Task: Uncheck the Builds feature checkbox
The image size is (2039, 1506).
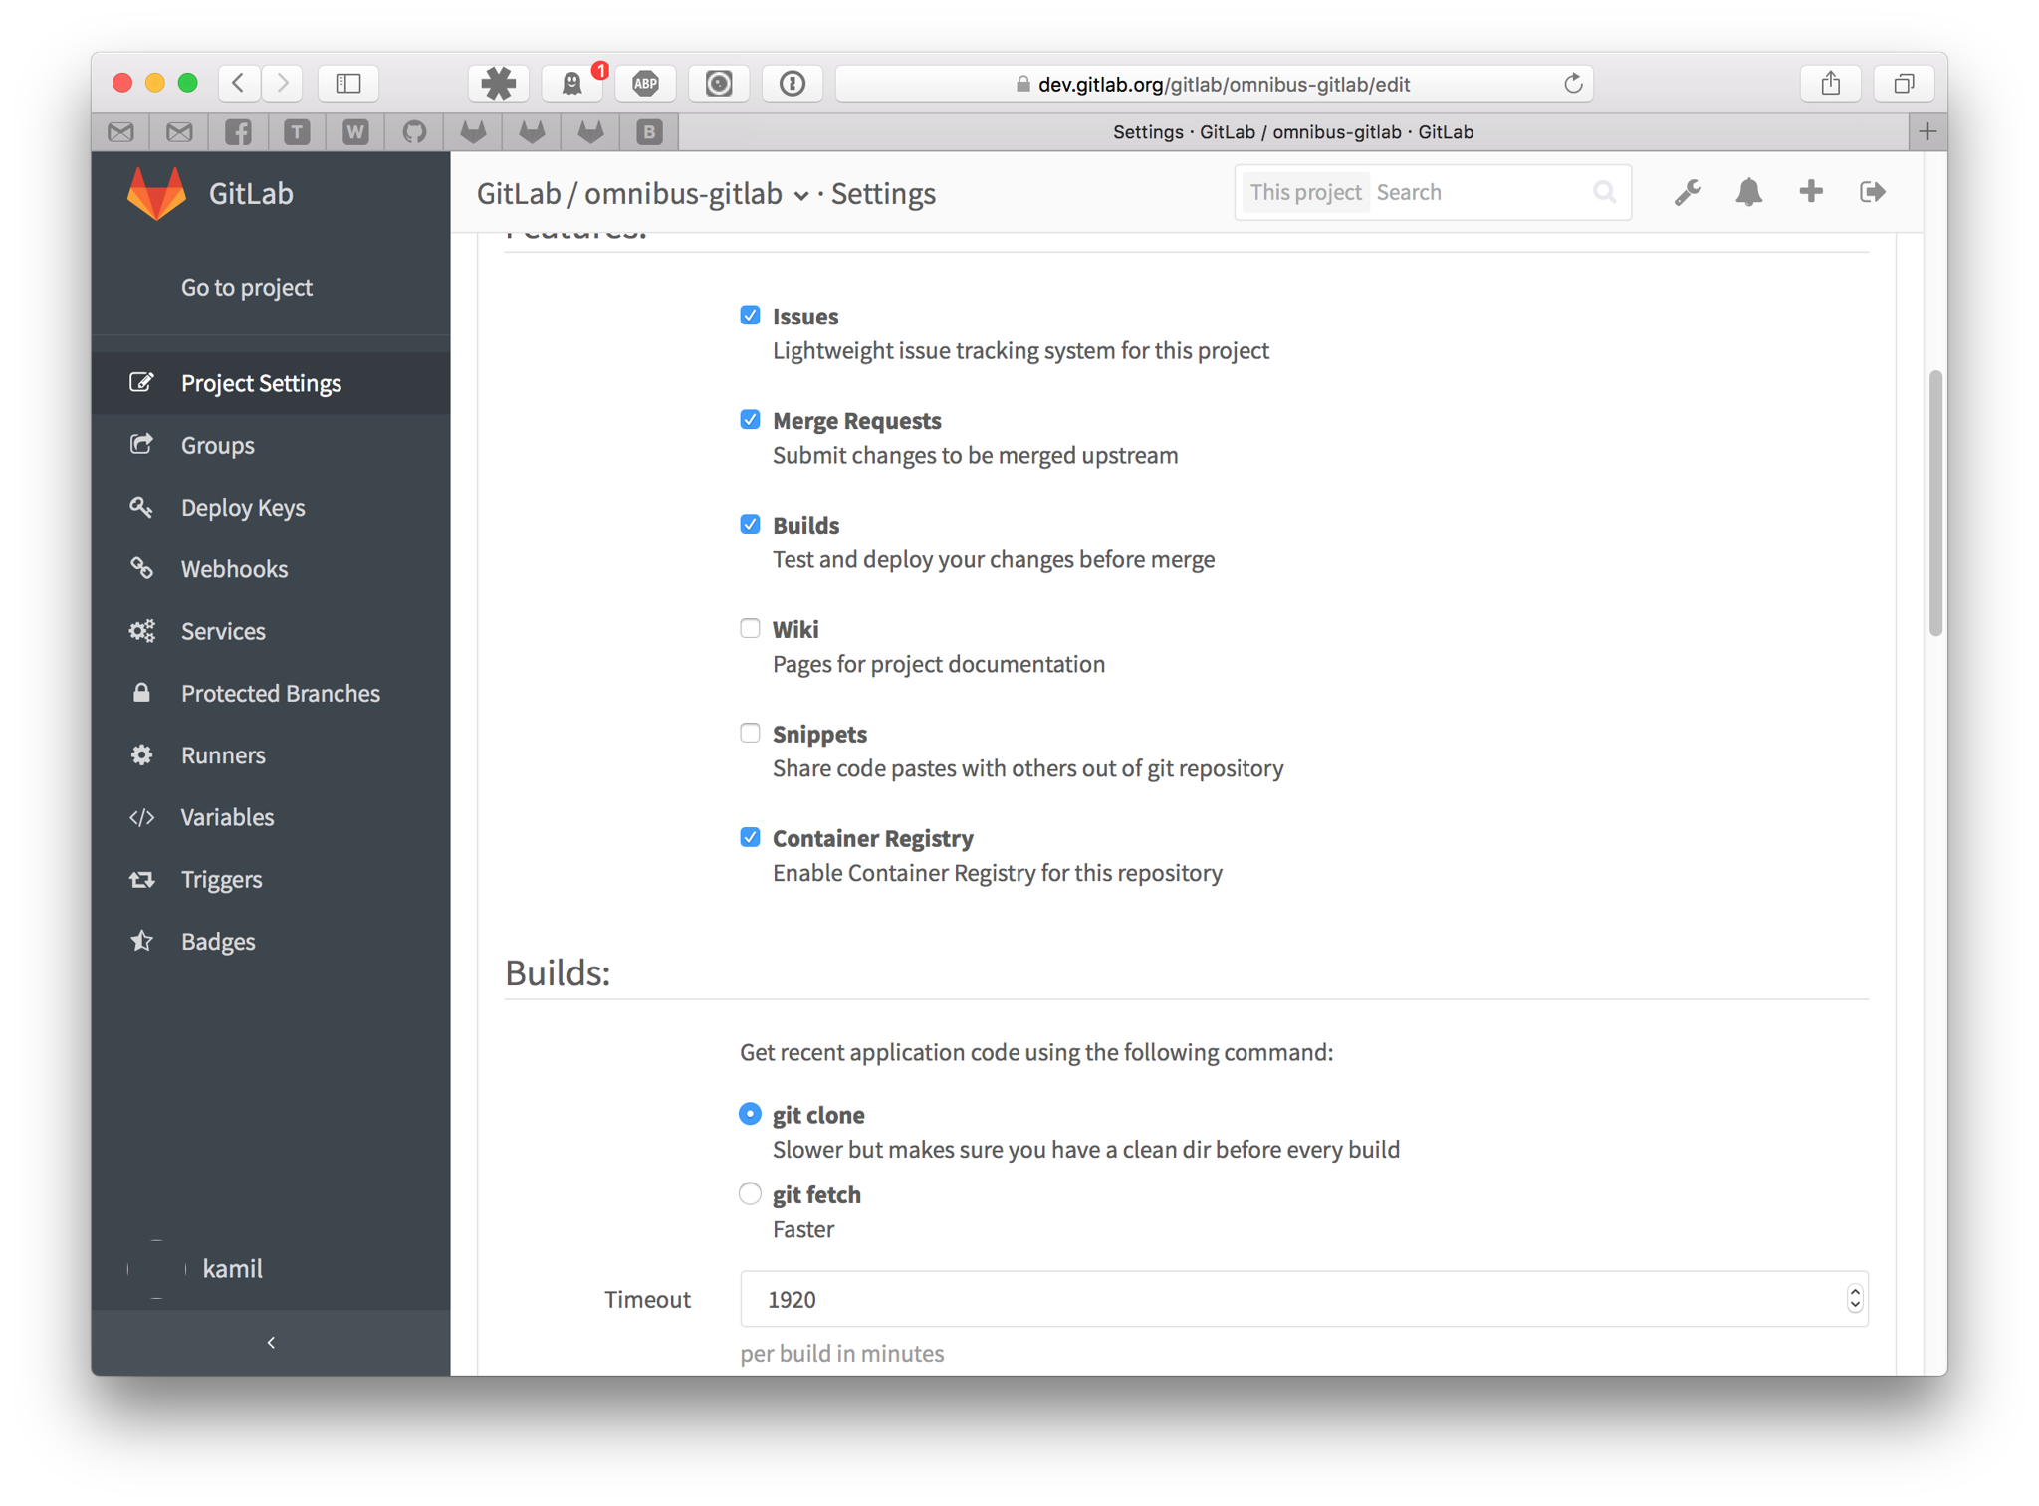Action: (750, 525)
